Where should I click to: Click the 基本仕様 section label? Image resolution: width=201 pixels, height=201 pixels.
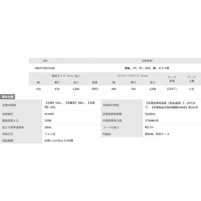8,97
